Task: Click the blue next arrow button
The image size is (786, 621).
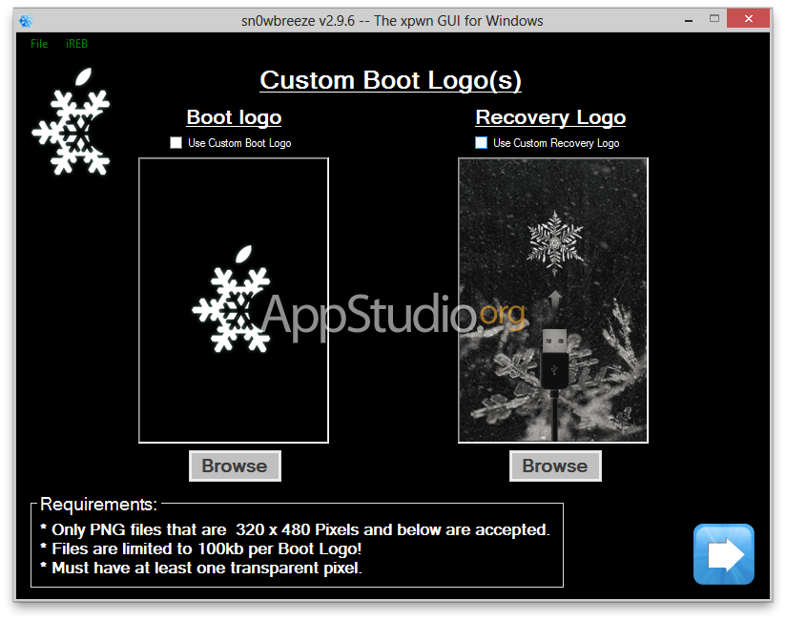Action: tap(723, 554)
